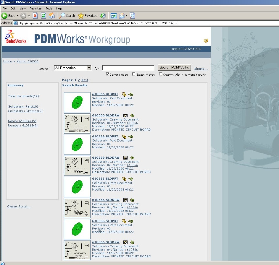The width and height of the screenshot is (279, 265).
Task: Click green icon beside second SLDDRW result
Action: [x=132, y=158]
